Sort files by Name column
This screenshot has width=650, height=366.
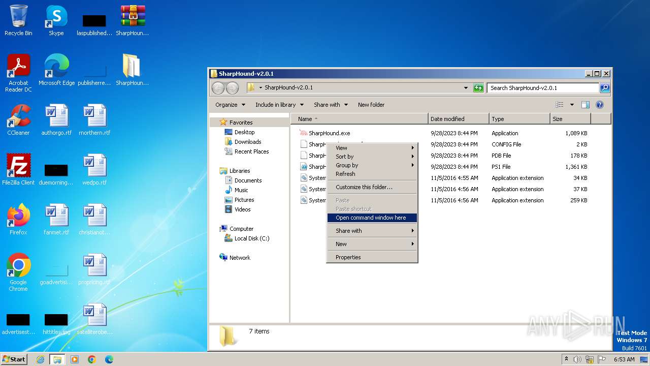[360, 119]
